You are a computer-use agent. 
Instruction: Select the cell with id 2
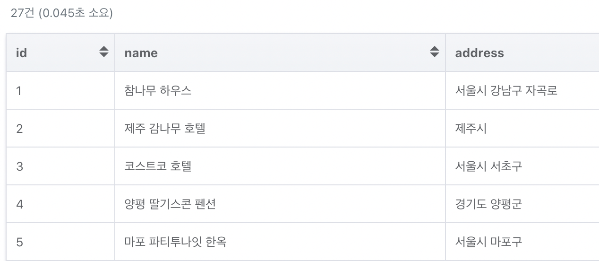(60, 128)
